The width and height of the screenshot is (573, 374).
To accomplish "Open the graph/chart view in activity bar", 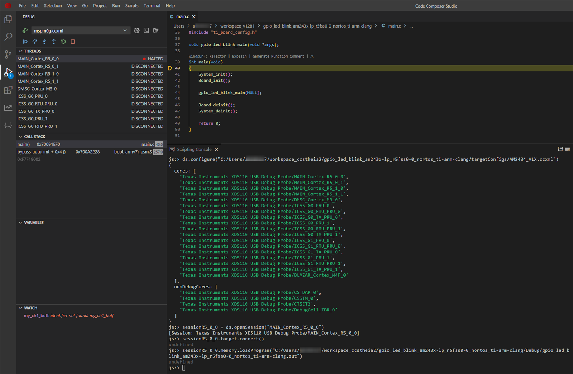I will coord(8,108).
